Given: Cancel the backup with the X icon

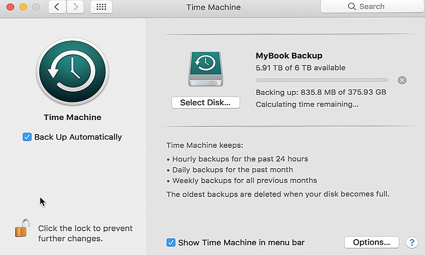Looking at the screenshot, I should coord(402,80).
